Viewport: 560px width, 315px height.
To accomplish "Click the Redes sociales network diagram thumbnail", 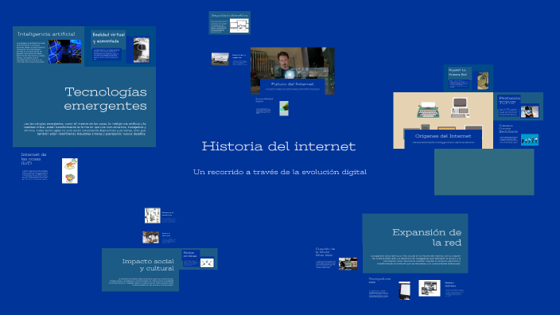I will coord(207,262).
